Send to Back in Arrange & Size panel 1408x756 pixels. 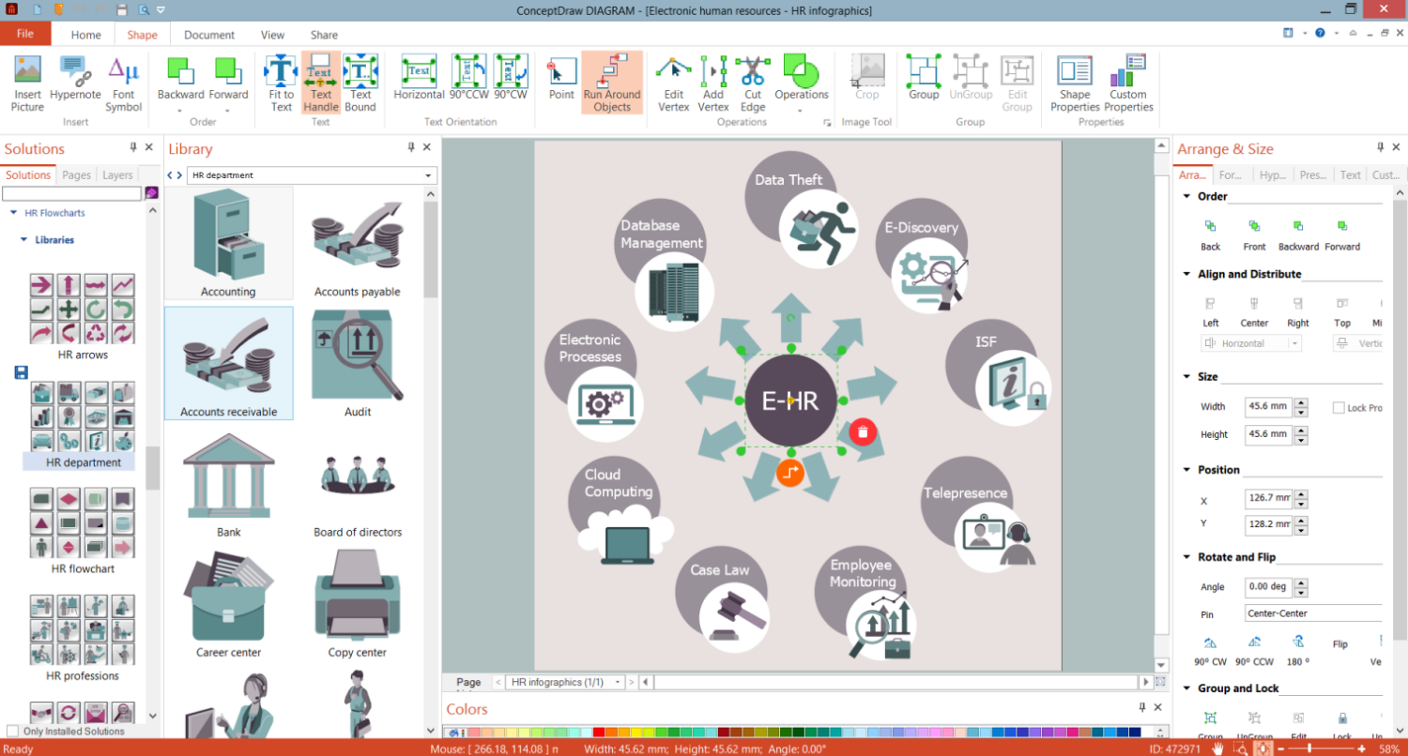(x=1211, y=234)
